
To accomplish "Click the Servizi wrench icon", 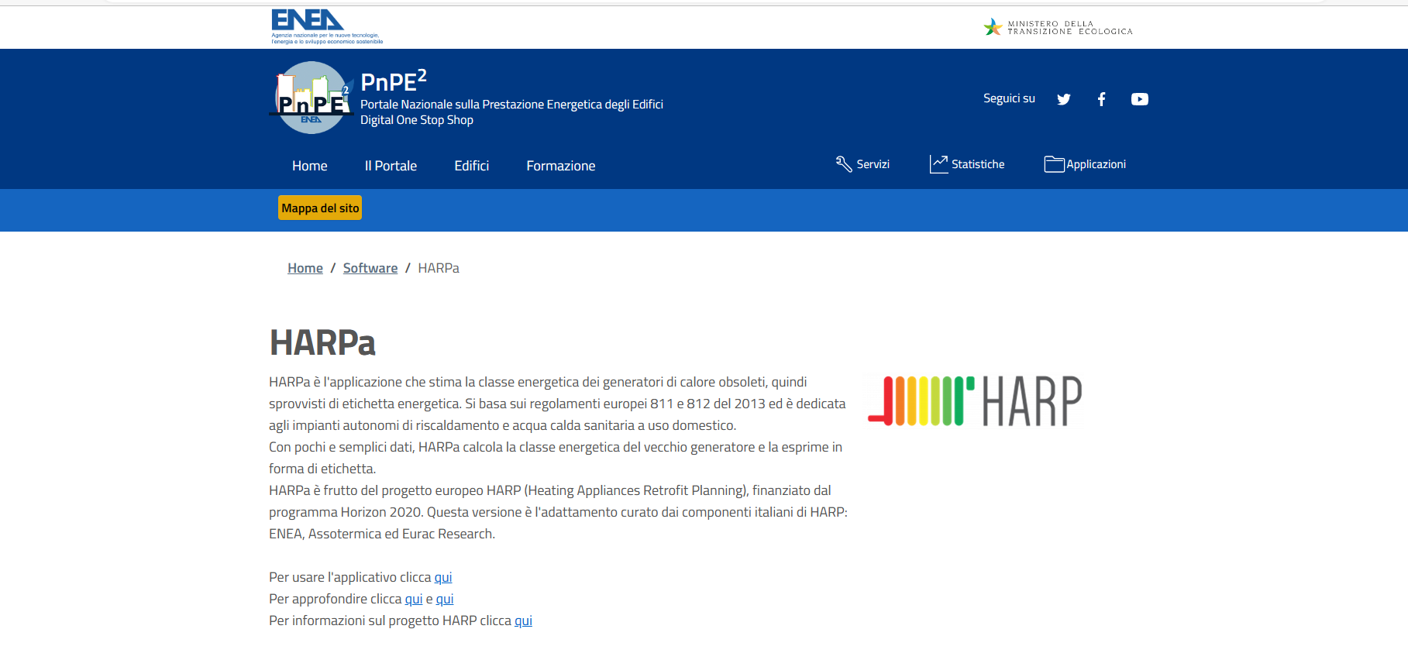I will pyautogui.click(x=844, y=164).
